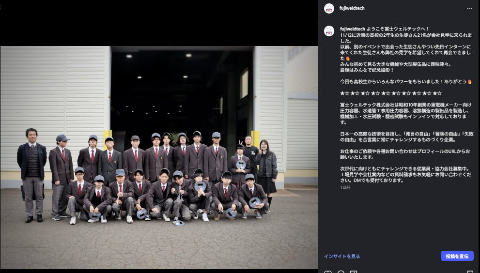Click the avatar beside the caption text

(329, 30)
